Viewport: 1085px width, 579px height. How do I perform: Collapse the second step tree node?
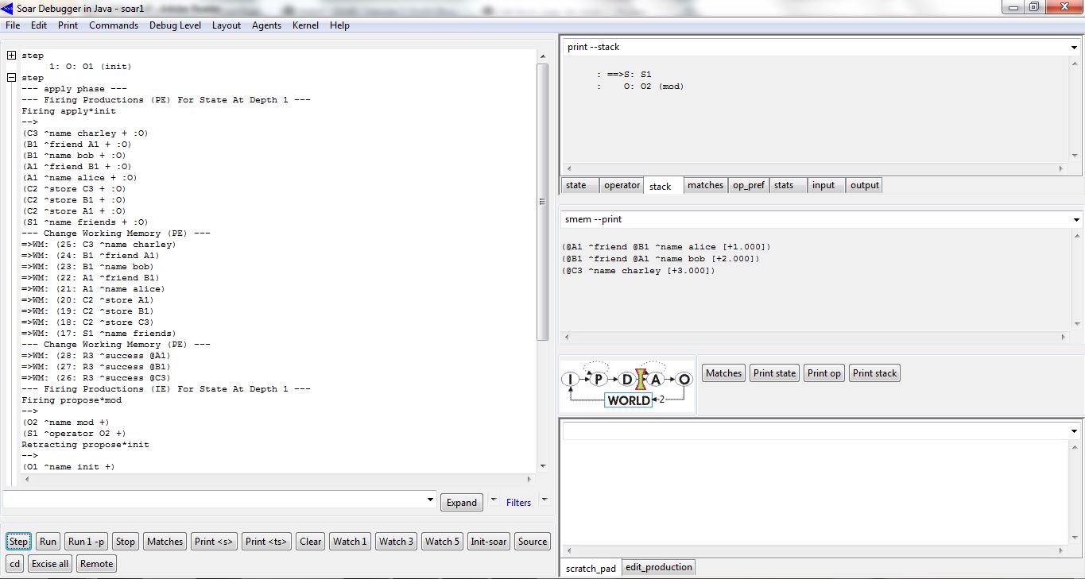coord(11,78)
